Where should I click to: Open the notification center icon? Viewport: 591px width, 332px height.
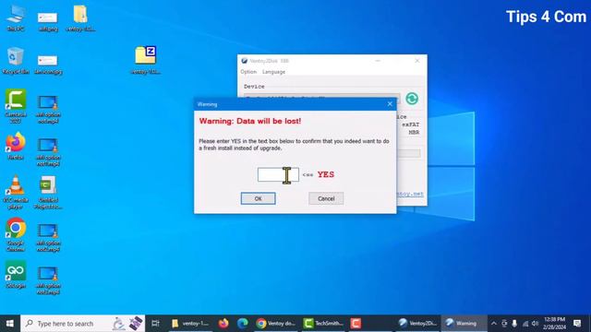point(577,324)
